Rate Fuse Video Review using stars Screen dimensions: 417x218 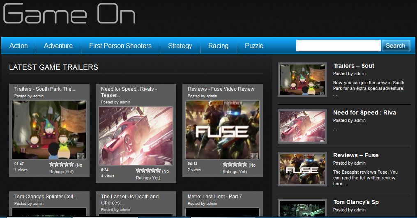[235, 164]
